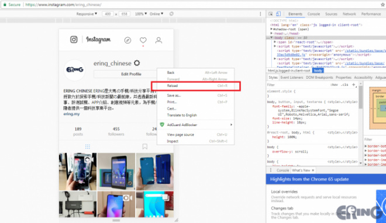The width and height of the screenshot is (386, 223).
Task: Open the settings gear next to ering_chinese
Action: coord(137,63)
